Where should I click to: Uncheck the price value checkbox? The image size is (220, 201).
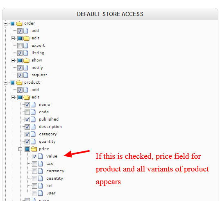click(x=35, y=156)
